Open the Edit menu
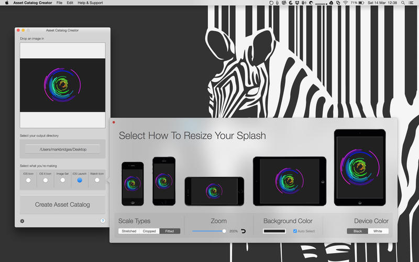 pyautogui.click(x=70, y=3)
